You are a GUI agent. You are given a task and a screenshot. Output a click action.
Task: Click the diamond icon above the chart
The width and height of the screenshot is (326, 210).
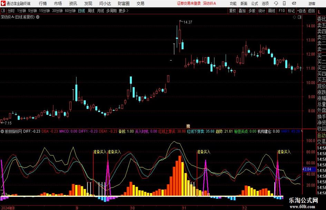[294, 17]
